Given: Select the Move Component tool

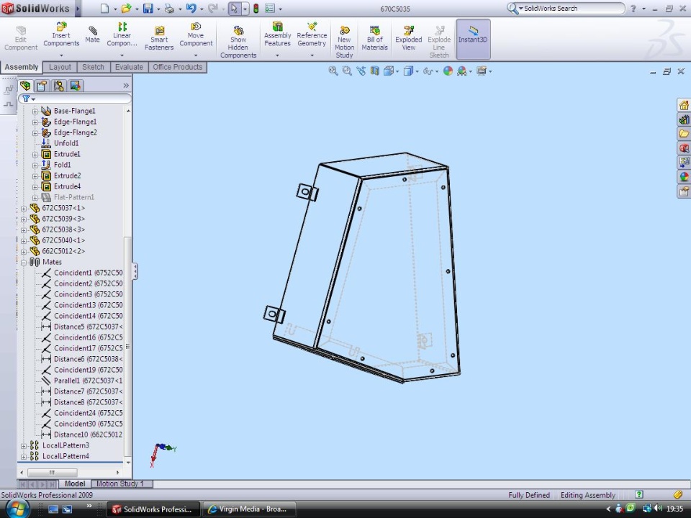Looking at the screenshot, I should 196,35.
